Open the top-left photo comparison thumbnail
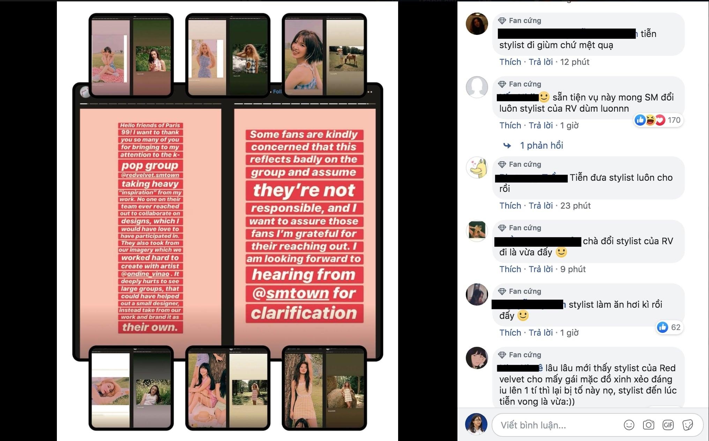Screen dimensions: 709x441 [131, 55]
